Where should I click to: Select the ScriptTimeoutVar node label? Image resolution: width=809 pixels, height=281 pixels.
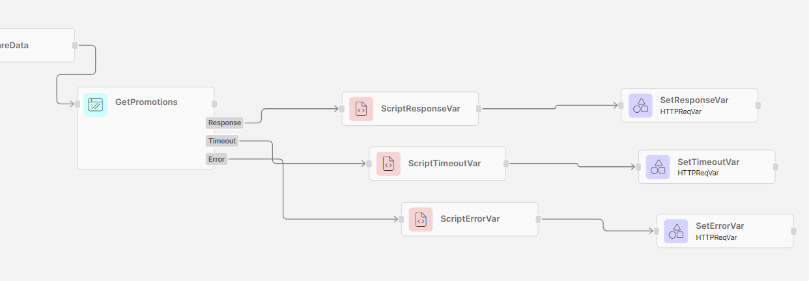tap(444, 164)
